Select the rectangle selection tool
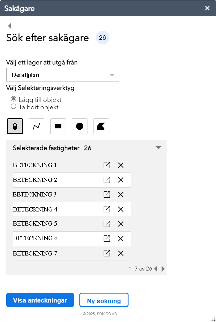Image resolution: width=216 pixels, height=322 pixels. pyautogui.click(x=58, y=126)
